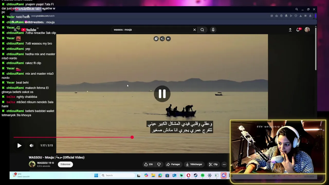Open the YouTube hamburger guide menu
The width and height of the screenshot is (329, 185).
(15, 30)
